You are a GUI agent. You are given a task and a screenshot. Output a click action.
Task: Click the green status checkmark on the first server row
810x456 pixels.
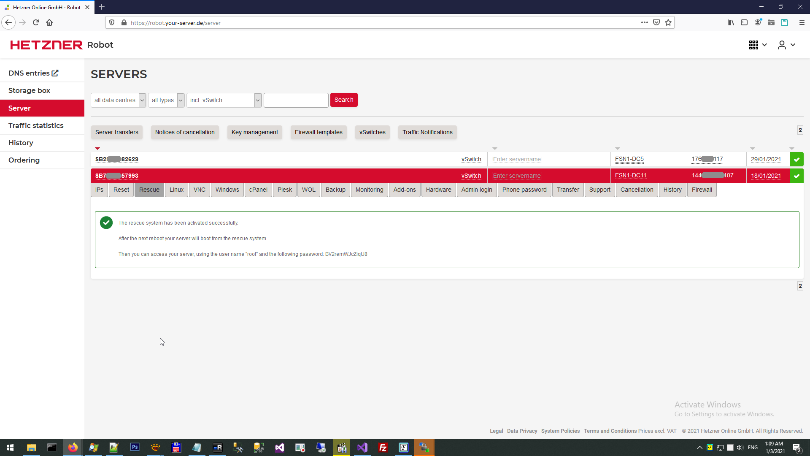[796, 160]
